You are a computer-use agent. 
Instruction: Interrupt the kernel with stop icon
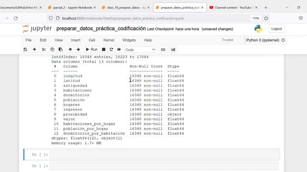pyautogui.click(x=104, y=50)
